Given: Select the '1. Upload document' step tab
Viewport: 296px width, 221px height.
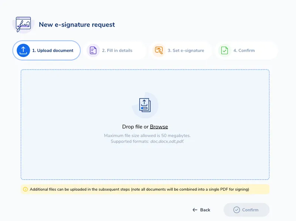Looking at the screenshot, I should pyautogui.click(x=47, y=50).
